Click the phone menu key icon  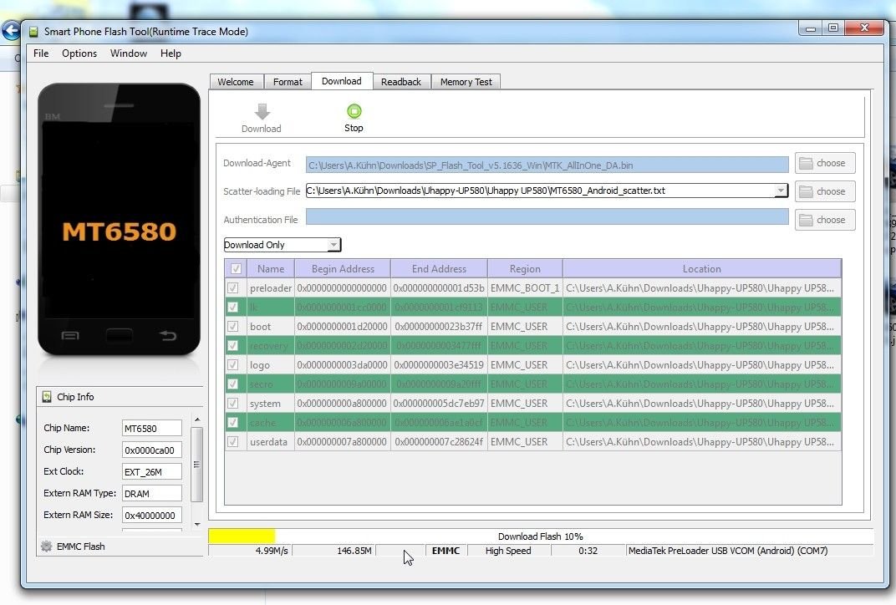tap(69, 335)
